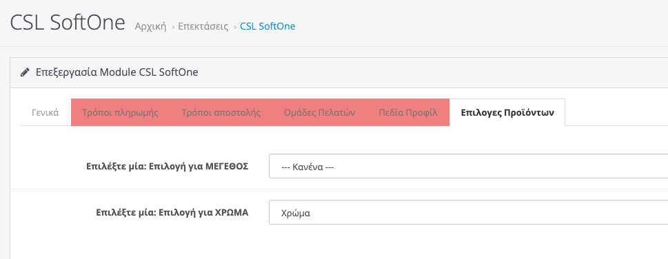Open the Τρόποι πληρωμής tab
The image size is (668, 259).
click(120, 112)
